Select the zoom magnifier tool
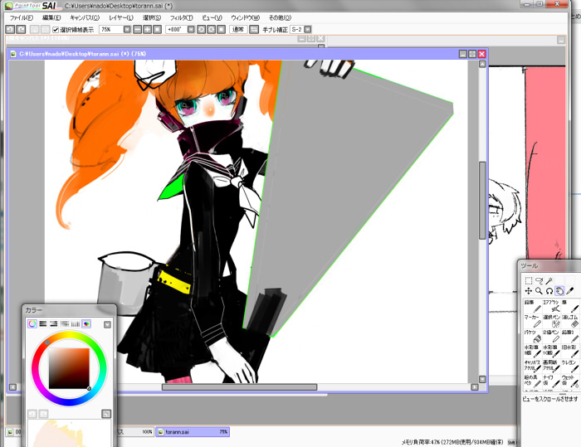581x447 pixels. (x=539, y=291)
